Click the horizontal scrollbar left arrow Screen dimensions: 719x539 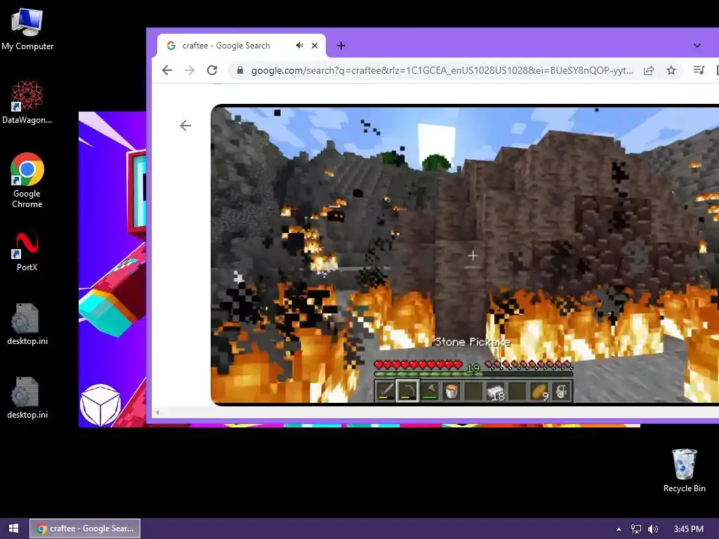(x=157, y=412)
